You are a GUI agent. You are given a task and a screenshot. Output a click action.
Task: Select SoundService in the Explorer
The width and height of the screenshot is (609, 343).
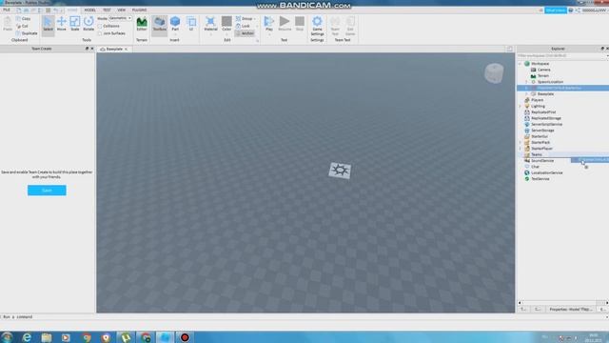(x=540, y=161)
